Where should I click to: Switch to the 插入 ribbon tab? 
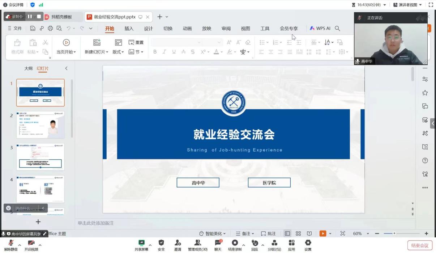pos(129,29)
